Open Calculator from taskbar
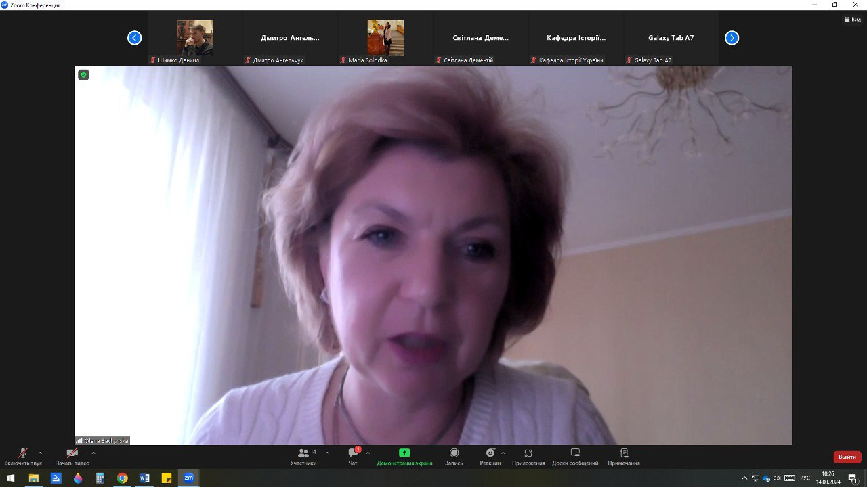 click(100, 478)
